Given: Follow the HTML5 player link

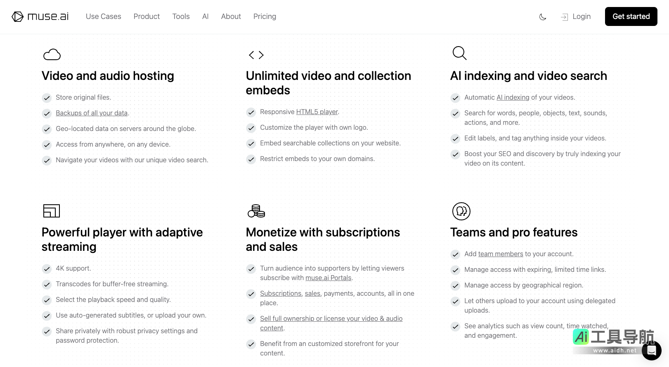Looking at the screenshot, I should tap(317, 112).
